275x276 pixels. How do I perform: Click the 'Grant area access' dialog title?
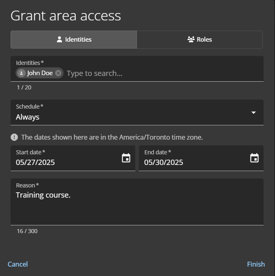click(66, 16)
